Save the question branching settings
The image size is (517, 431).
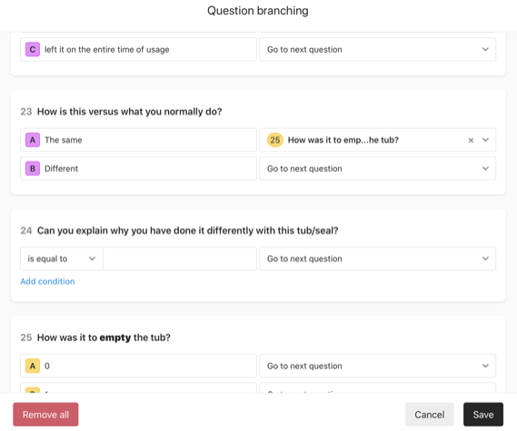(483, 415)
